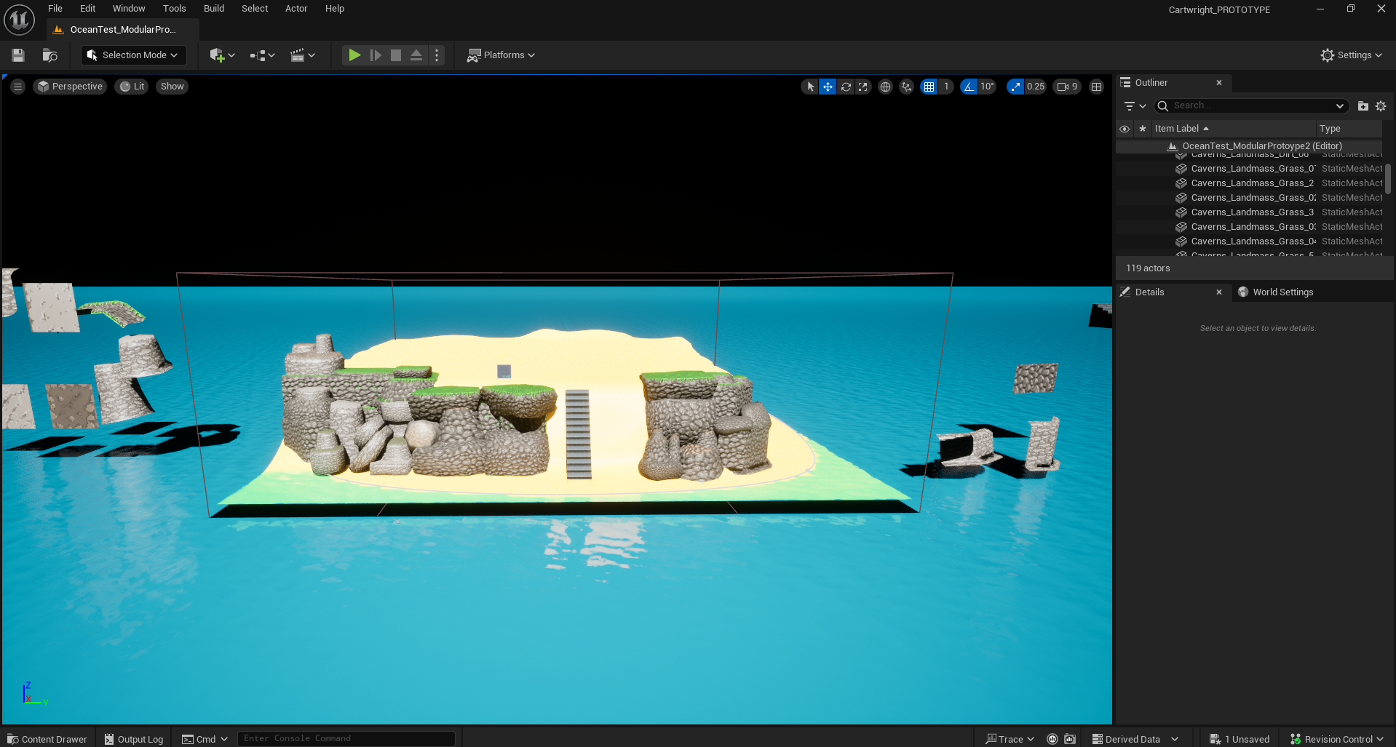Toggle rotation snapping

969,87
